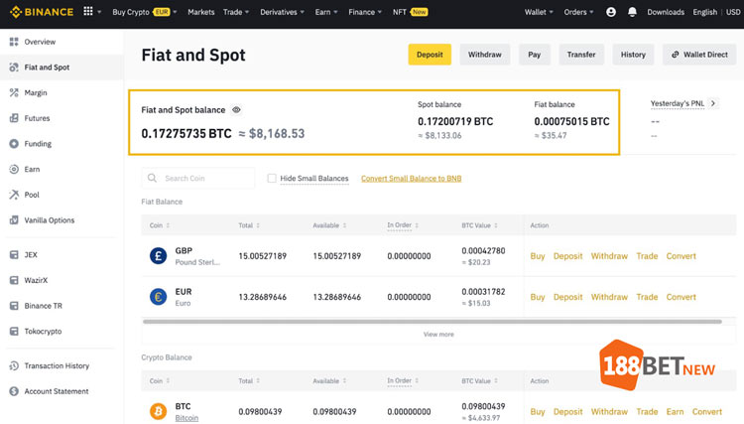Click the JEX sidebar icon
744x424 pixels.
click(x=14, y=254)
